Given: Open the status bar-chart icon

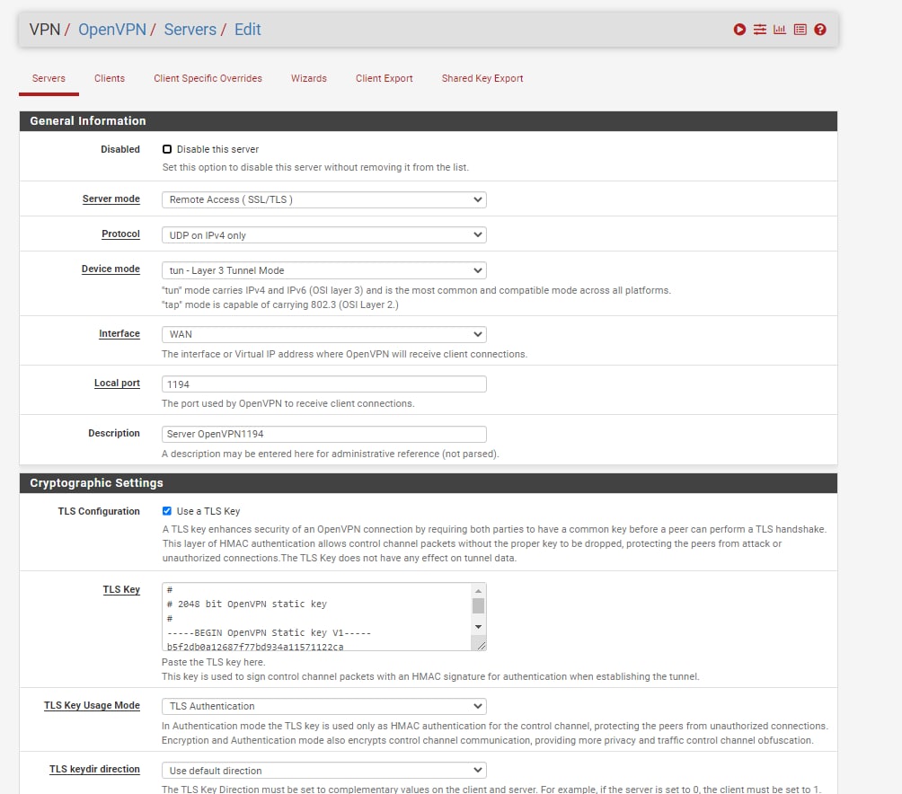Looking at the screenshot, I should (780, 30).
